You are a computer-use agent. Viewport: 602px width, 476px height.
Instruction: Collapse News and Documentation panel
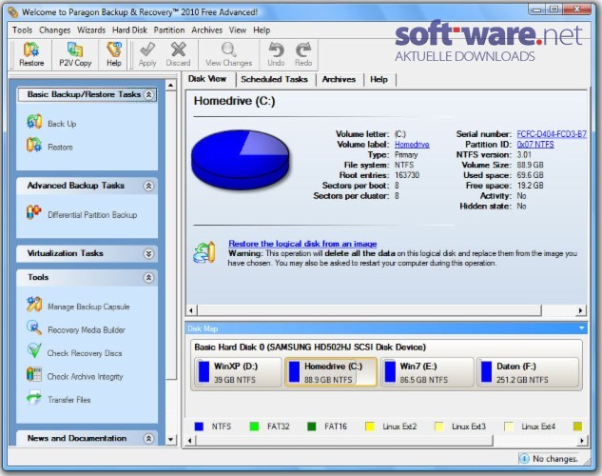pyautogui.click(x=148, y=438)
